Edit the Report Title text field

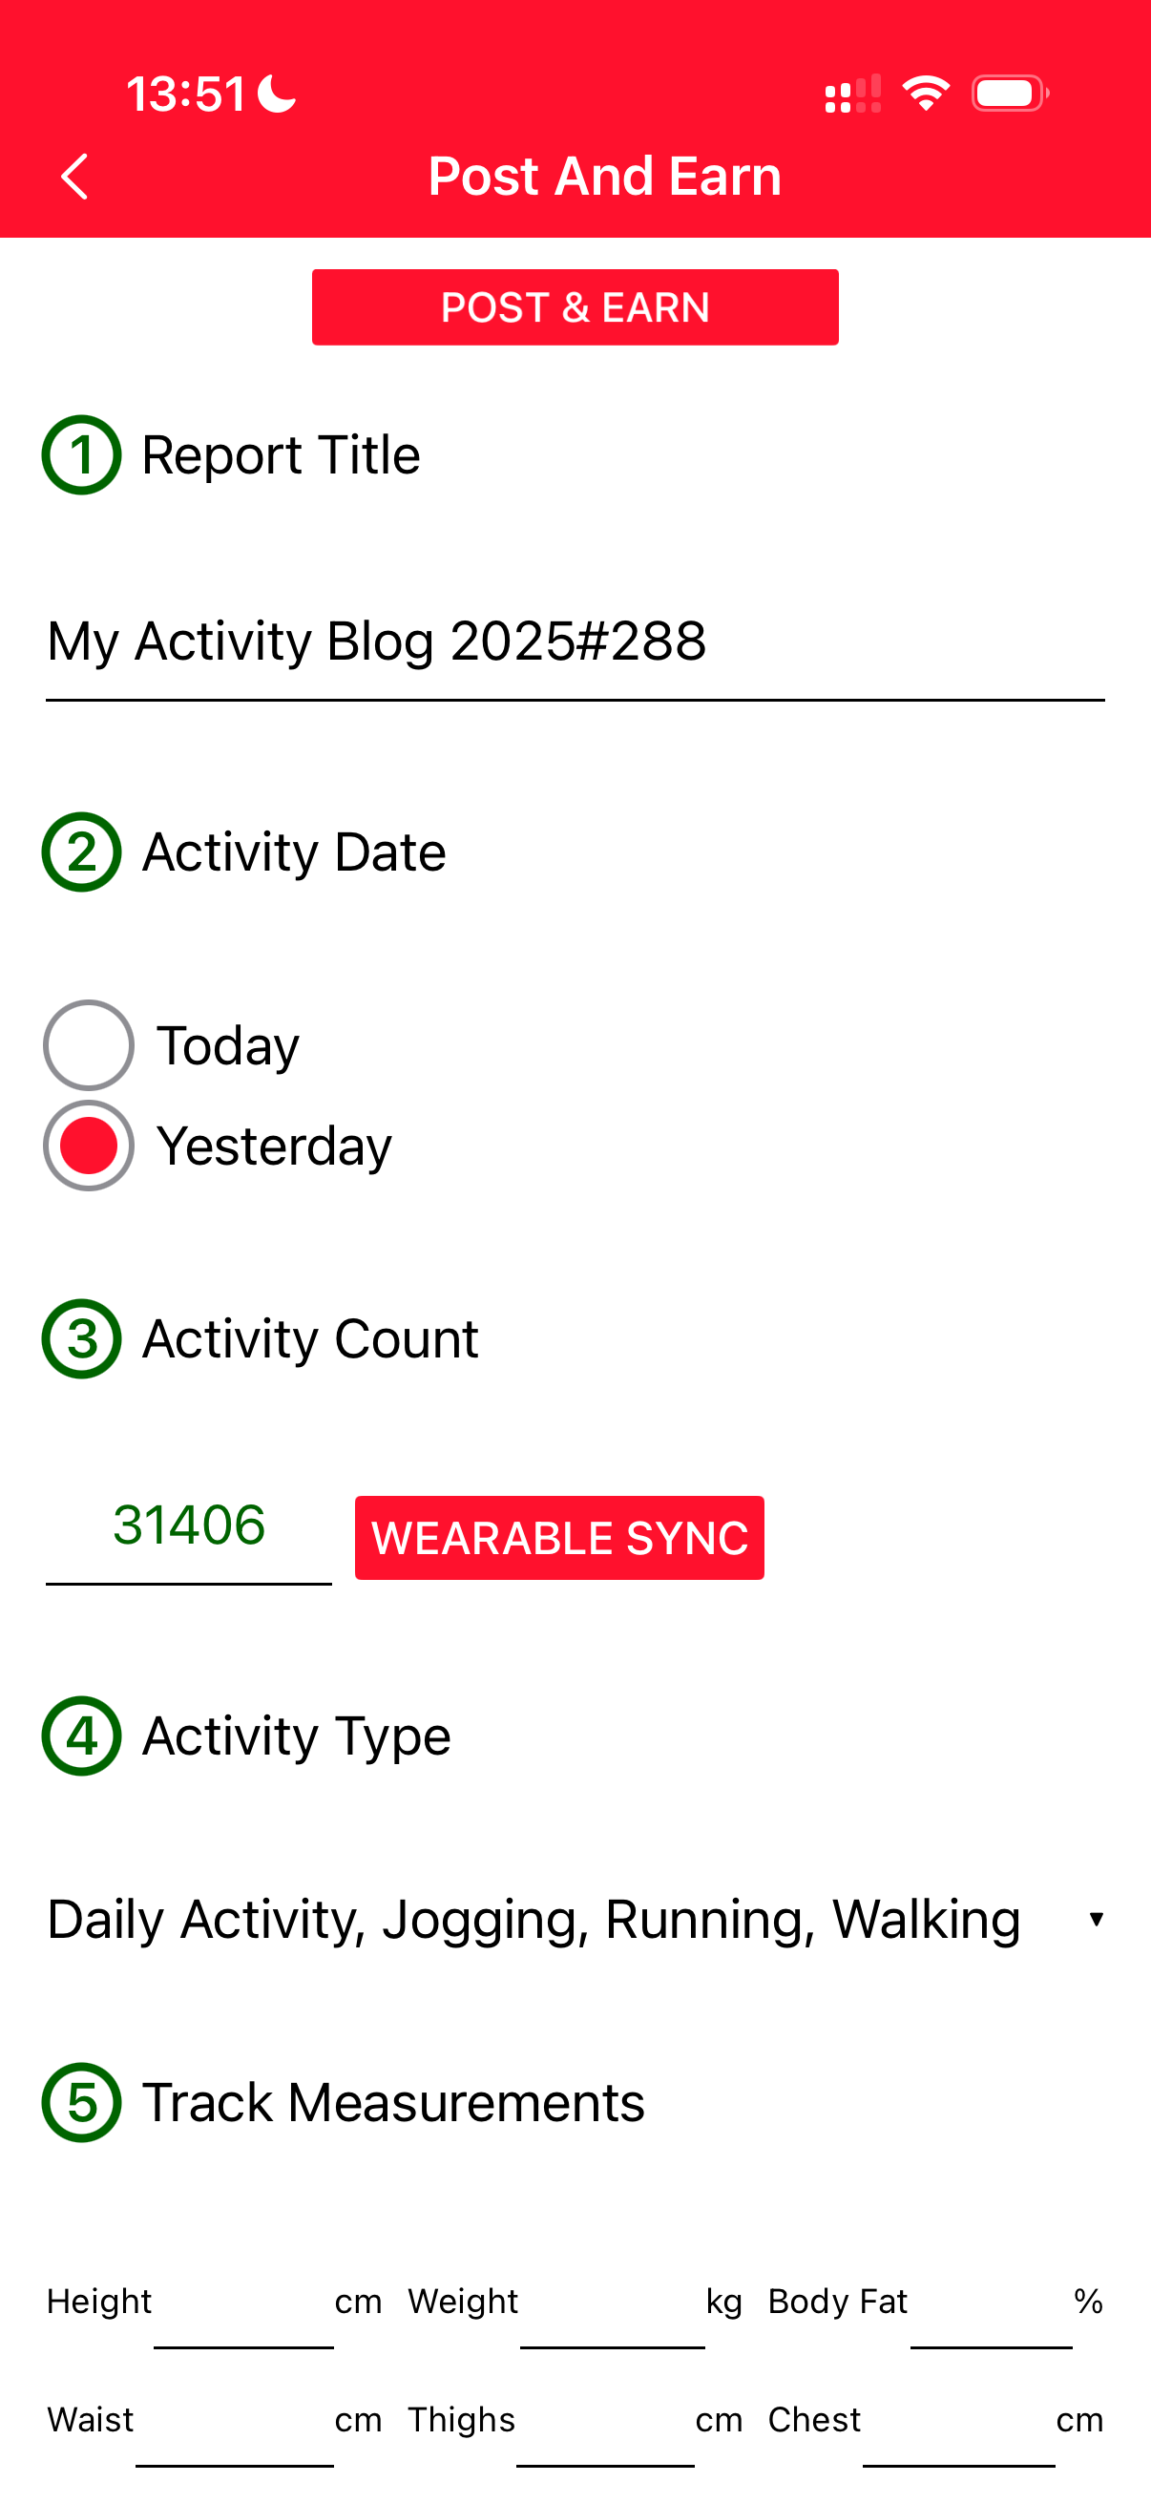point(575,642)
